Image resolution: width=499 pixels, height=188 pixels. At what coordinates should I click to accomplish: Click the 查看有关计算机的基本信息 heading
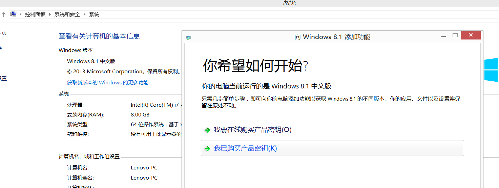99,36
